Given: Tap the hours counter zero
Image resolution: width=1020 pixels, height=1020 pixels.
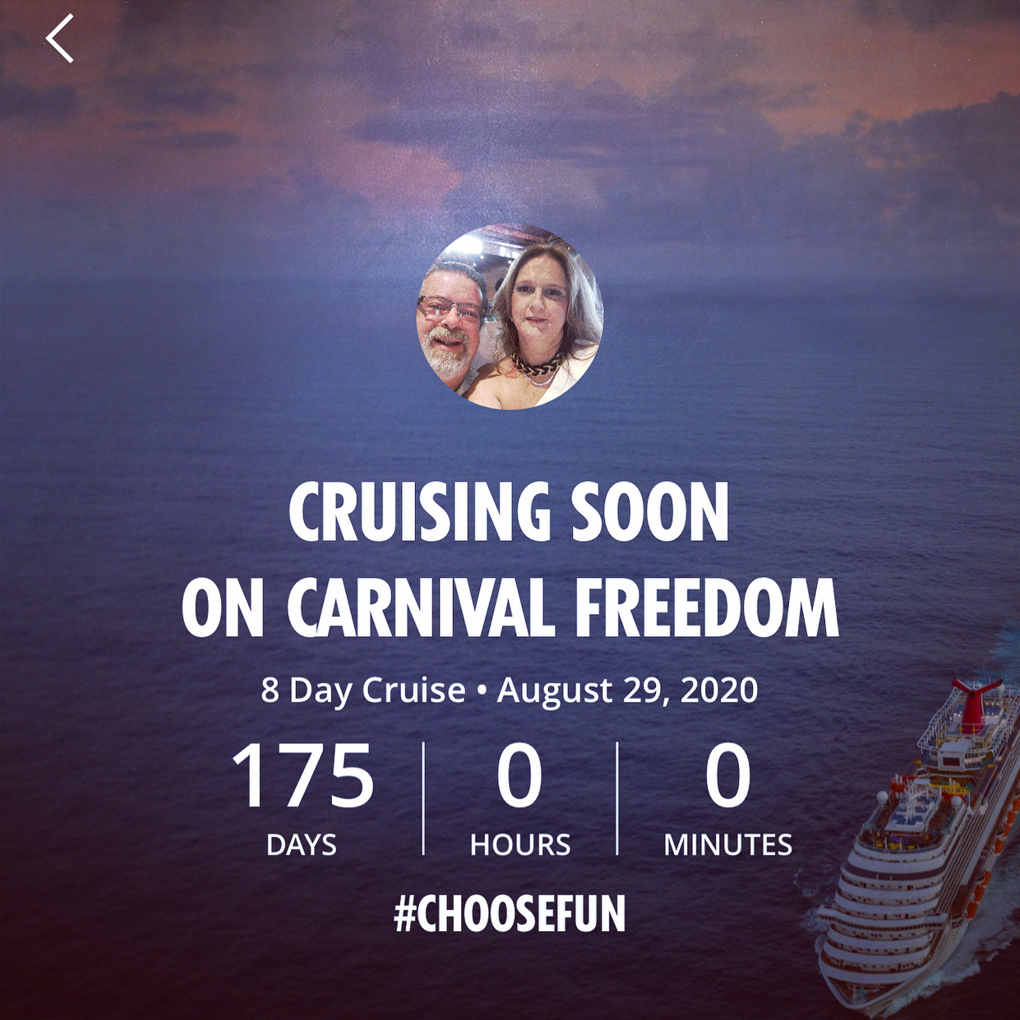Looking at the screenshot, I should point(519,776).
